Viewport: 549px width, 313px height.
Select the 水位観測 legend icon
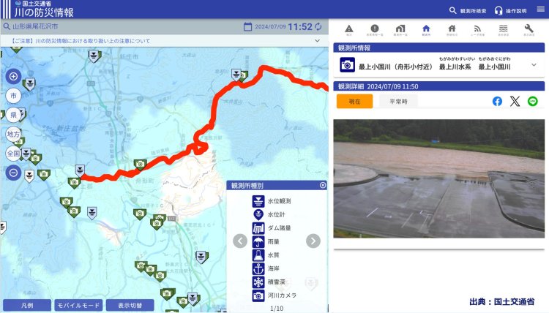coord(258,201)
